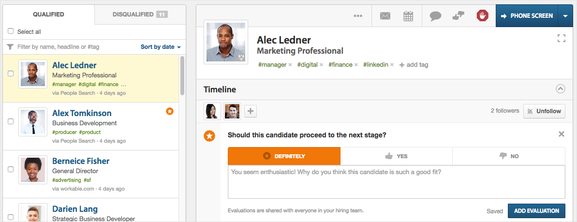Click the fullscreen expand icon
Screen dimensions: 577x222
pyautogui.click(x=561, y=38)
